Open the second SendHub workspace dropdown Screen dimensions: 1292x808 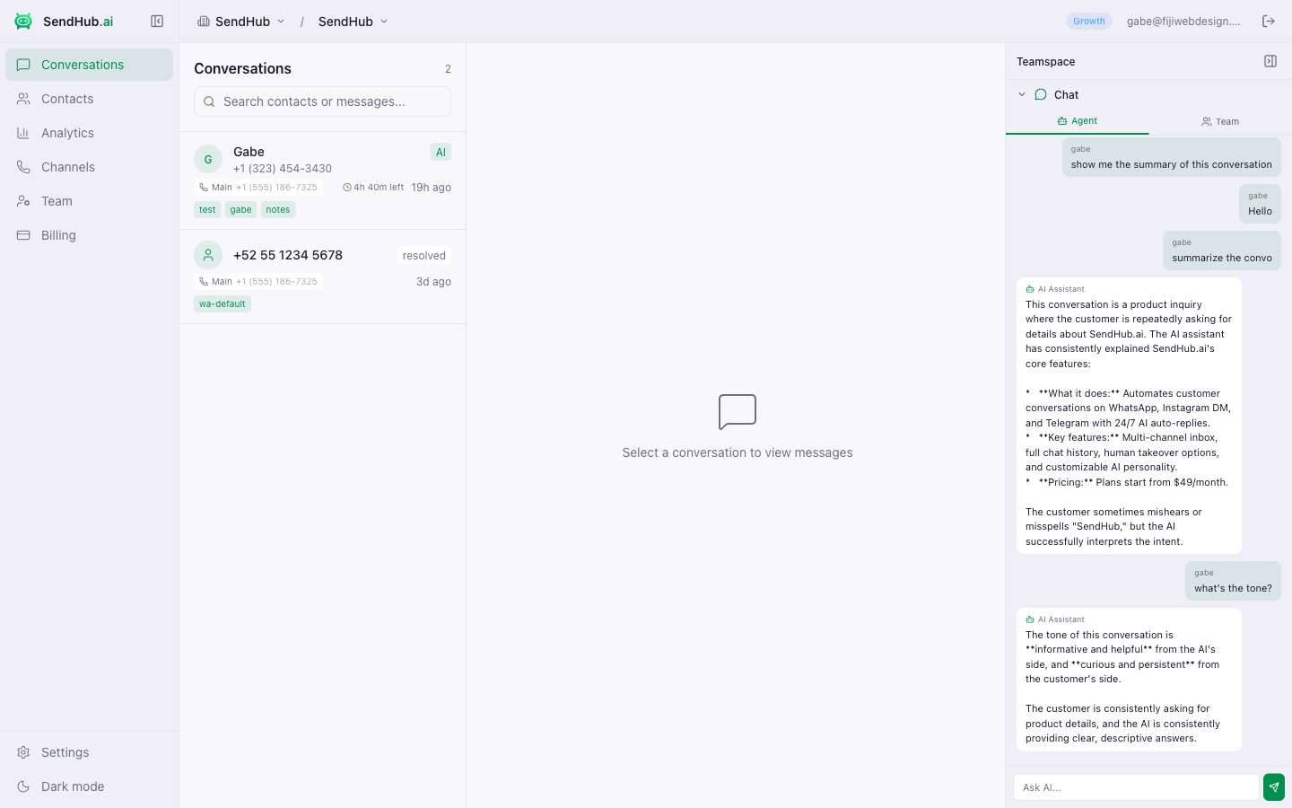coord(354,22)
